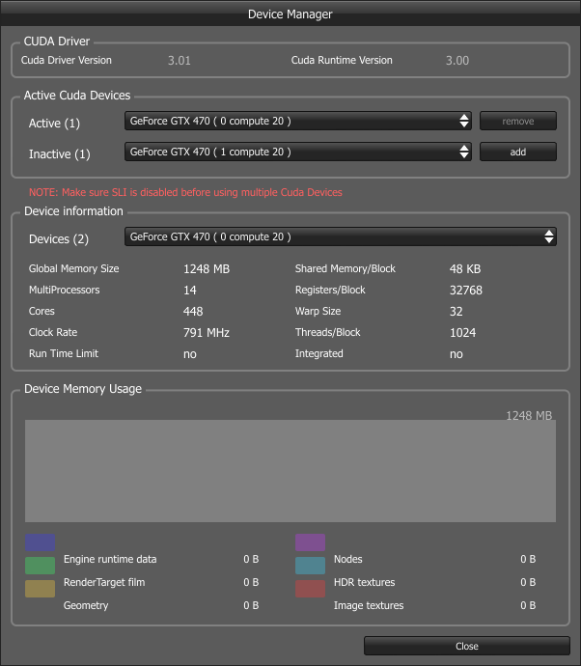Open the Active CUDA device dropdown
The image size is (581, 666).
297,121
